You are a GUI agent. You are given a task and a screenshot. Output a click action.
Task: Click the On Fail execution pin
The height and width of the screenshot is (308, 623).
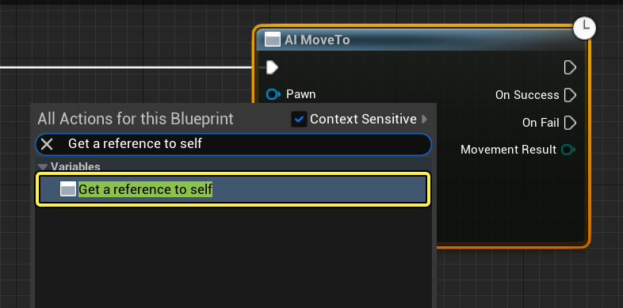click(x=570, y=123)
